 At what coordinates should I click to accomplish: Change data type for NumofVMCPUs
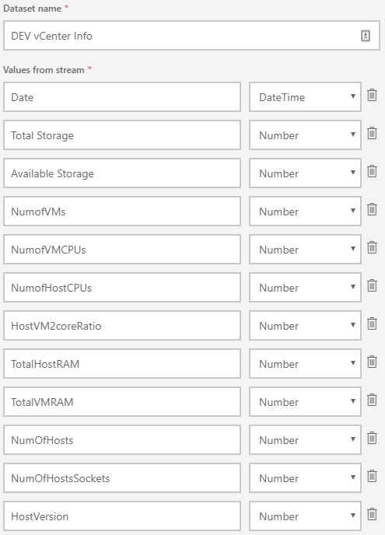tap(305, 249)
